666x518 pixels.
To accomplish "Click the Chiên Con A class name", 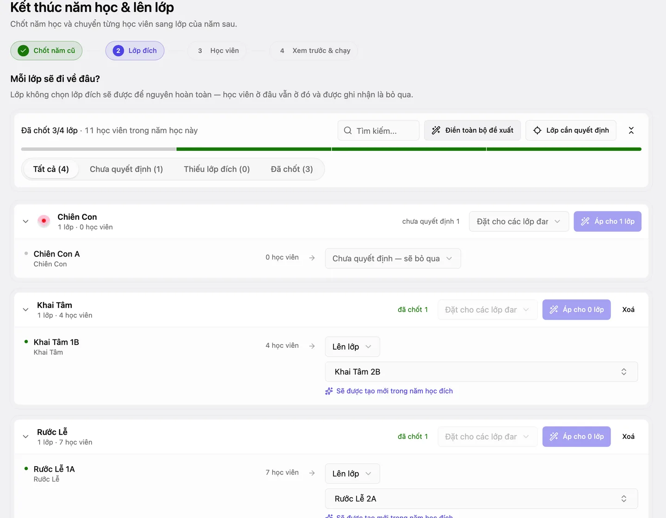I will (57, 254).
